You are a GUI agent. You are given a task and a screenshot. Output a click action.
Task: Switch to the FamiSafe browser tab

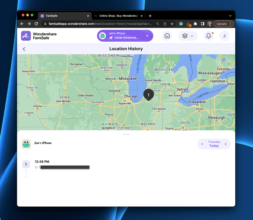tap(65, 16)
